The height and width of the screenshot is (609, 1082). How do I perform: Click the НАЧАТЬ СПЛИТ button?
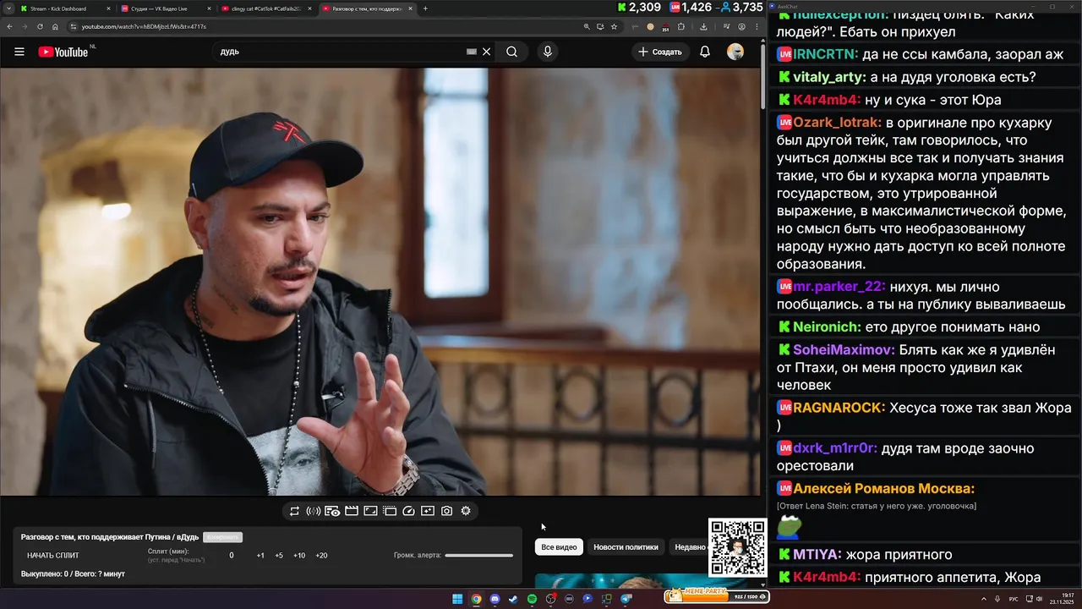tap(53, 556)
